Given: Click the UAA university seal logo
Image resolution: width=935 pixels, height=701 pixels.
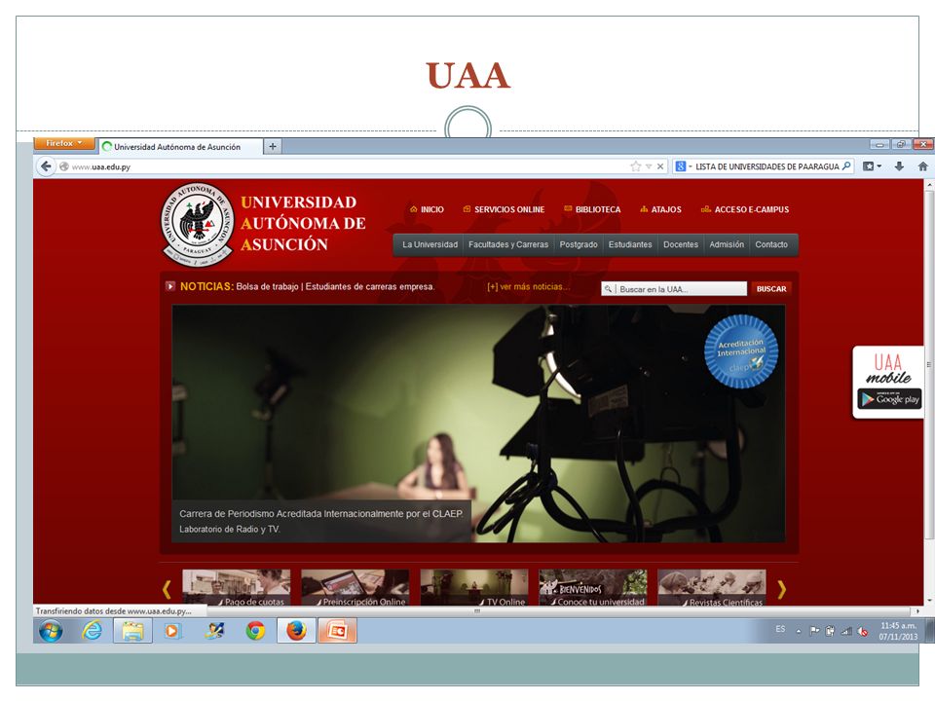Looking at the screenshot, I should point(198,224).
